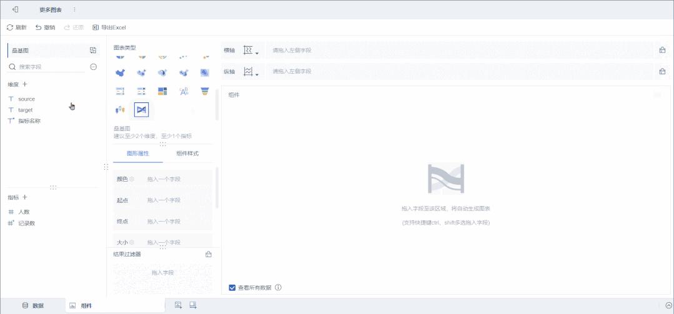The height and width of the screenshot is (314, 674).
Task: Click the number type icon before 人数
Action: 11,212
